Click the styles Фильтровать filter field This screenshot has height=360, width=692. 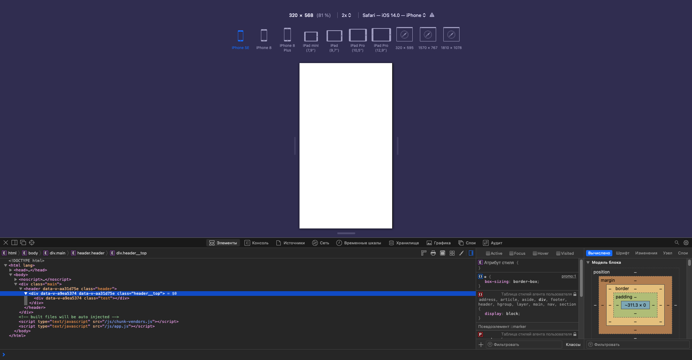[x=524, y=345]
